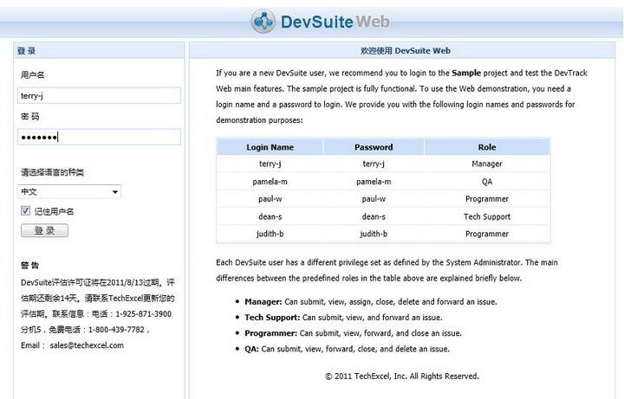Click the phone number 1-925-871-3900
624x399 pixels.
point(143,314)
